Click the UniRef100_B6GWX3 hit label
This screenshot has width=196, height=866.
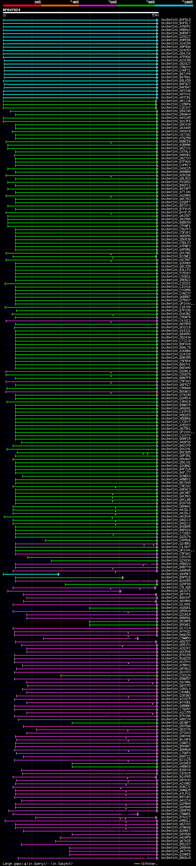coord(175,392)
